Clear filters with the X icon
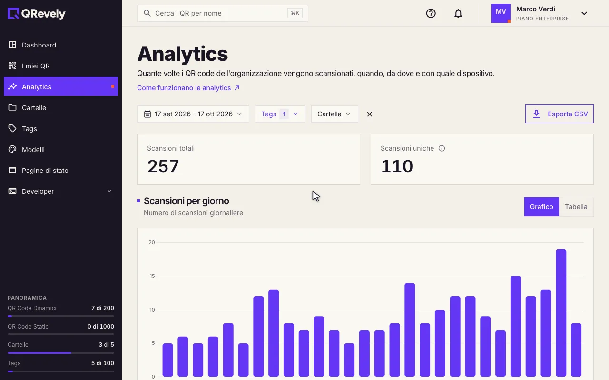 point(370,114)
